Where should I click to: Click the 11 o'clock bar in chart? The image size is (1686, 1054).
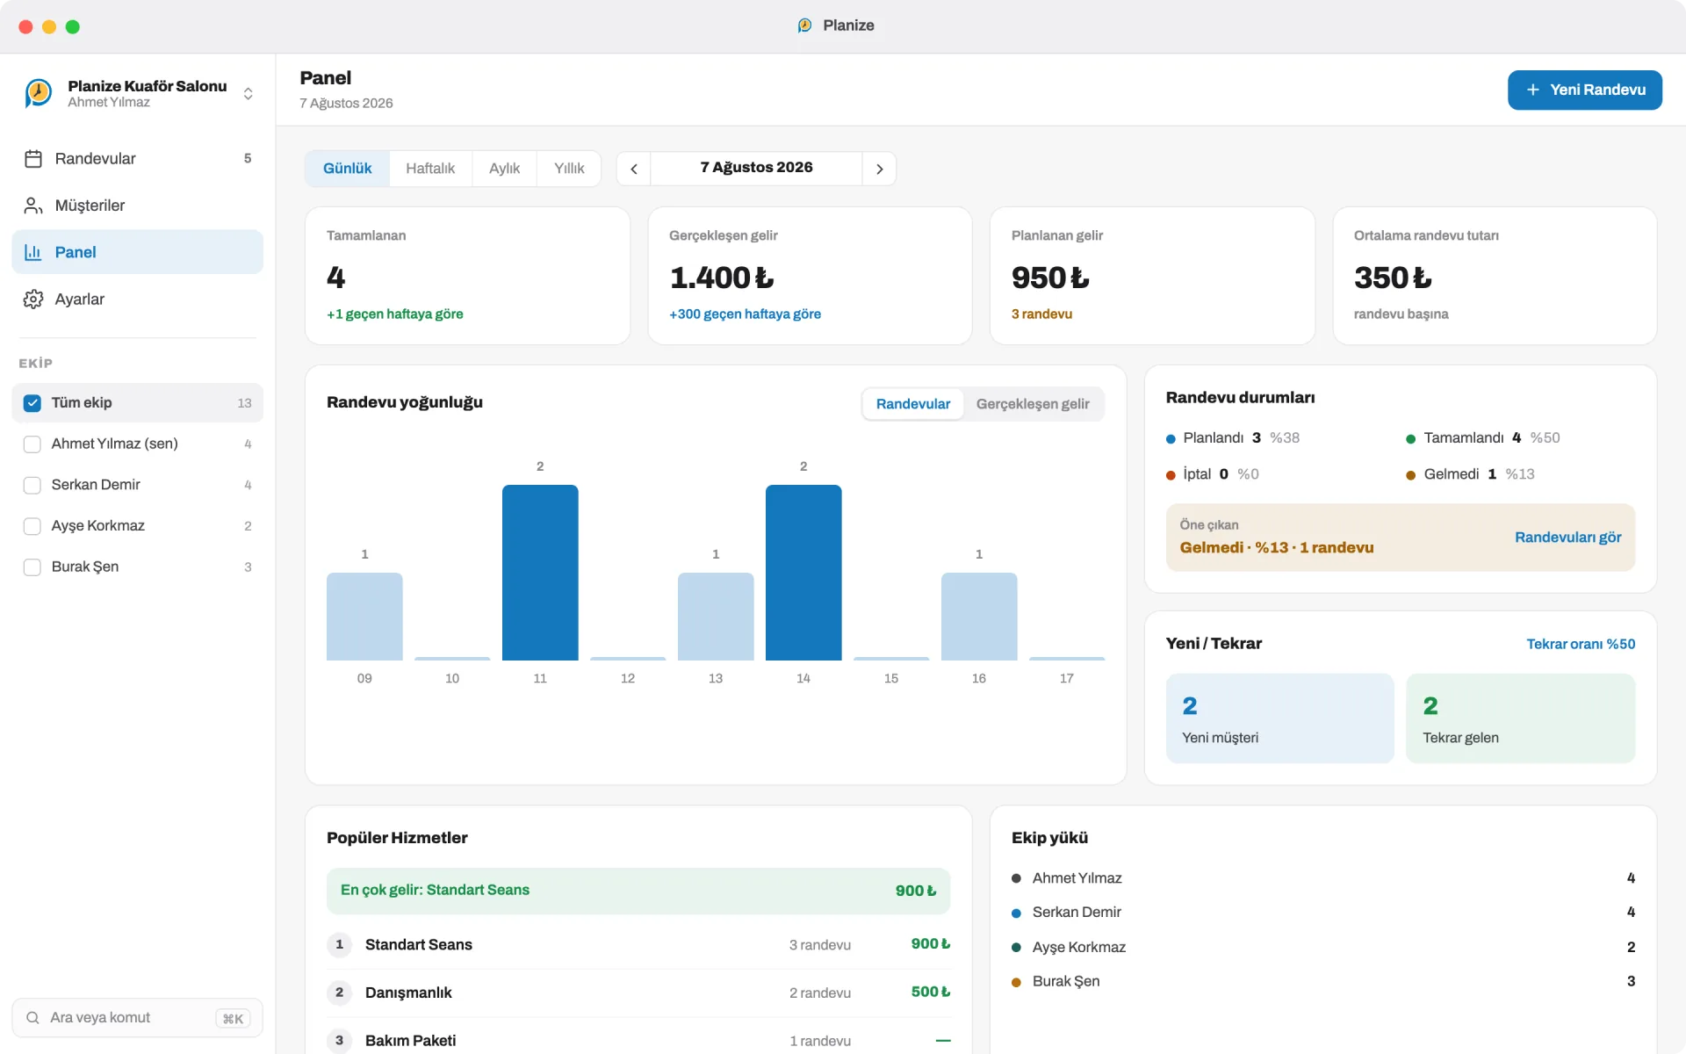[x=540, y=573]
